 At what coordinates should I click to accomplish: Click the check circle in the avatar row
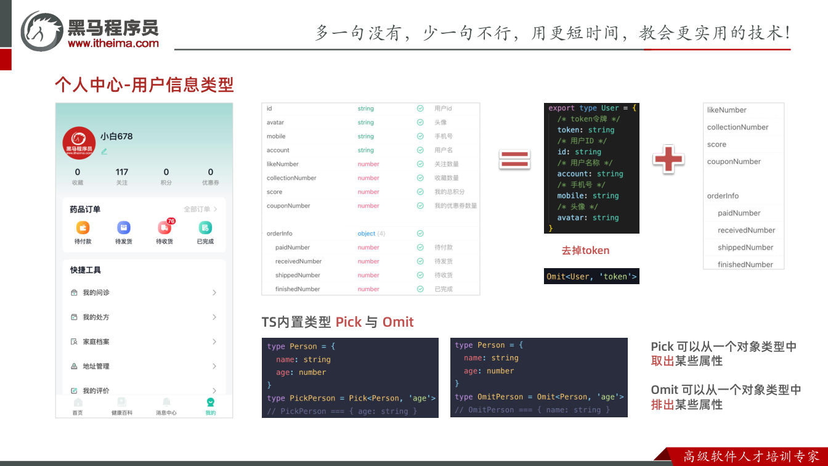[420, 123]
